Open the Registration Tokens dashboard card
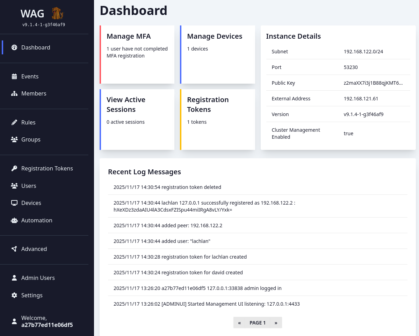 [217, 119]
